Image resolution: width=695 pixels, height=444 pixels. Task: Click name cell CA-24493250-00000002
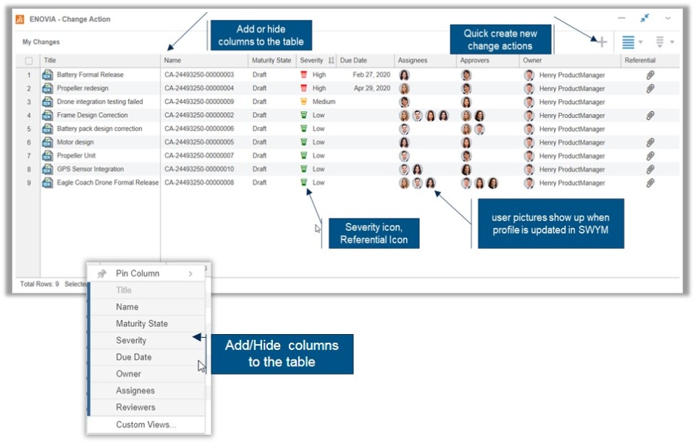tap(199, 115)
